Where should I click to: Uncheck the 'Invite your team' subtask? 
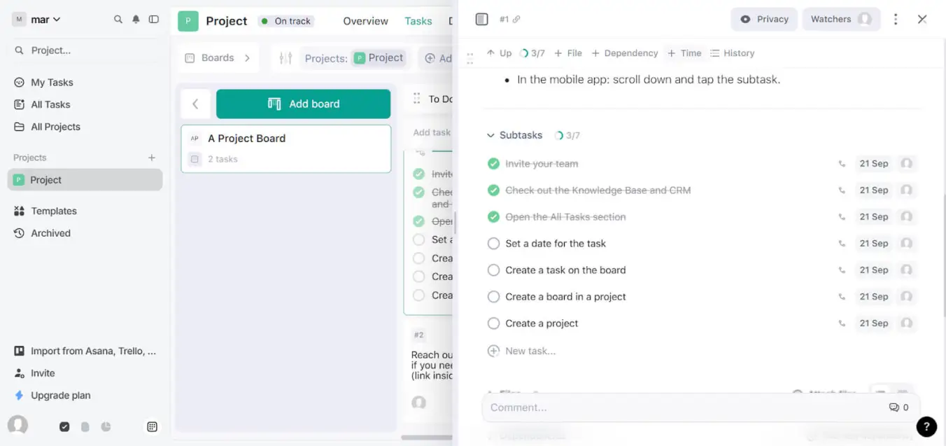[x=493, y=164]
